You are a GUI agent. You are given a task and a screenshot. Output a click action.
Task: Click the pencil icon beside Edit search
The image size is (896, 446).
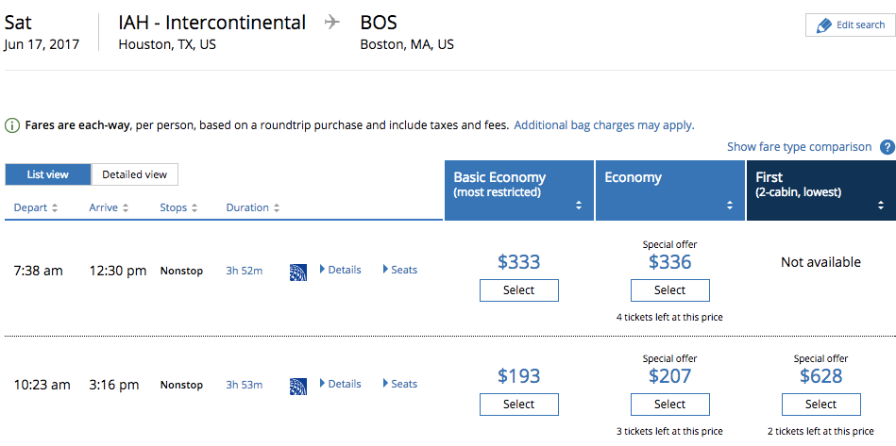pos(823,25)
